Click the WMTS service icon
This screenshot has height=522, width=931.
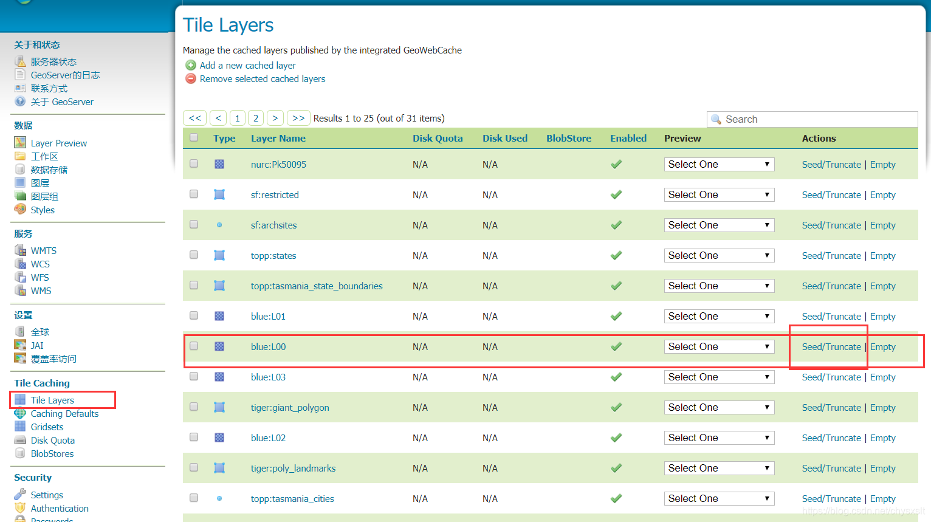[20, 250]
